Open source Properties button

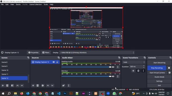33,53
